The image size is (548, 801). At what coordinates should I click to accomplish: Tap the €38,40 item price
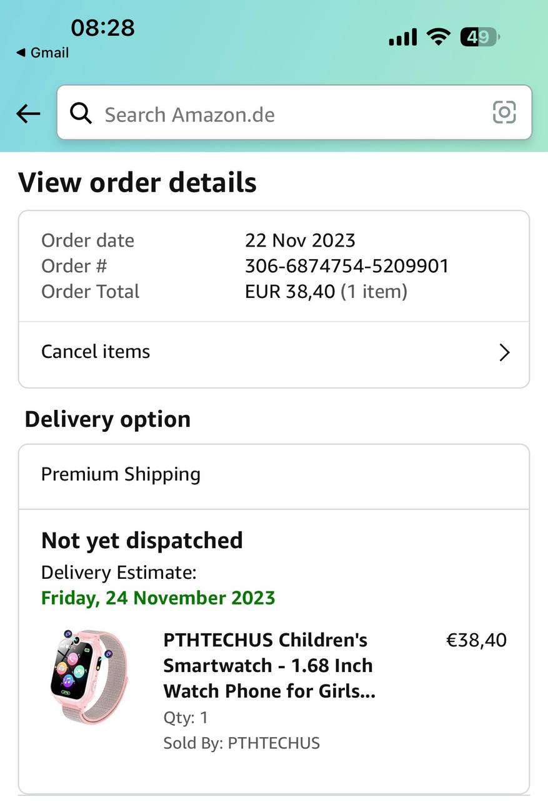coord(476,640)
